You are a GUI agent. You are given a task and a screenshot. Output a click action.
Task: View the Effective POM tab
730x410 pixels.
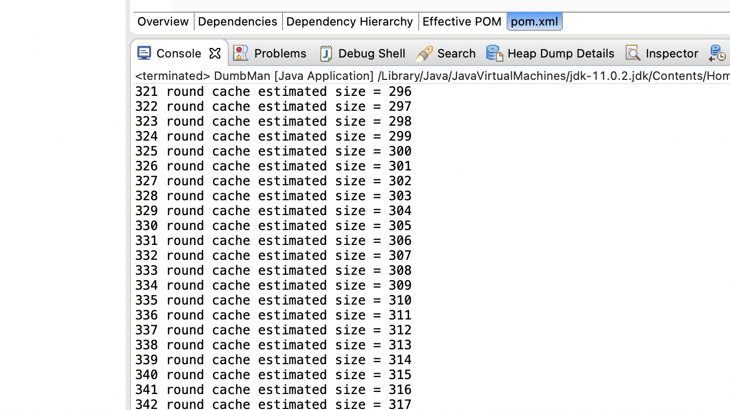coord(462,22)
